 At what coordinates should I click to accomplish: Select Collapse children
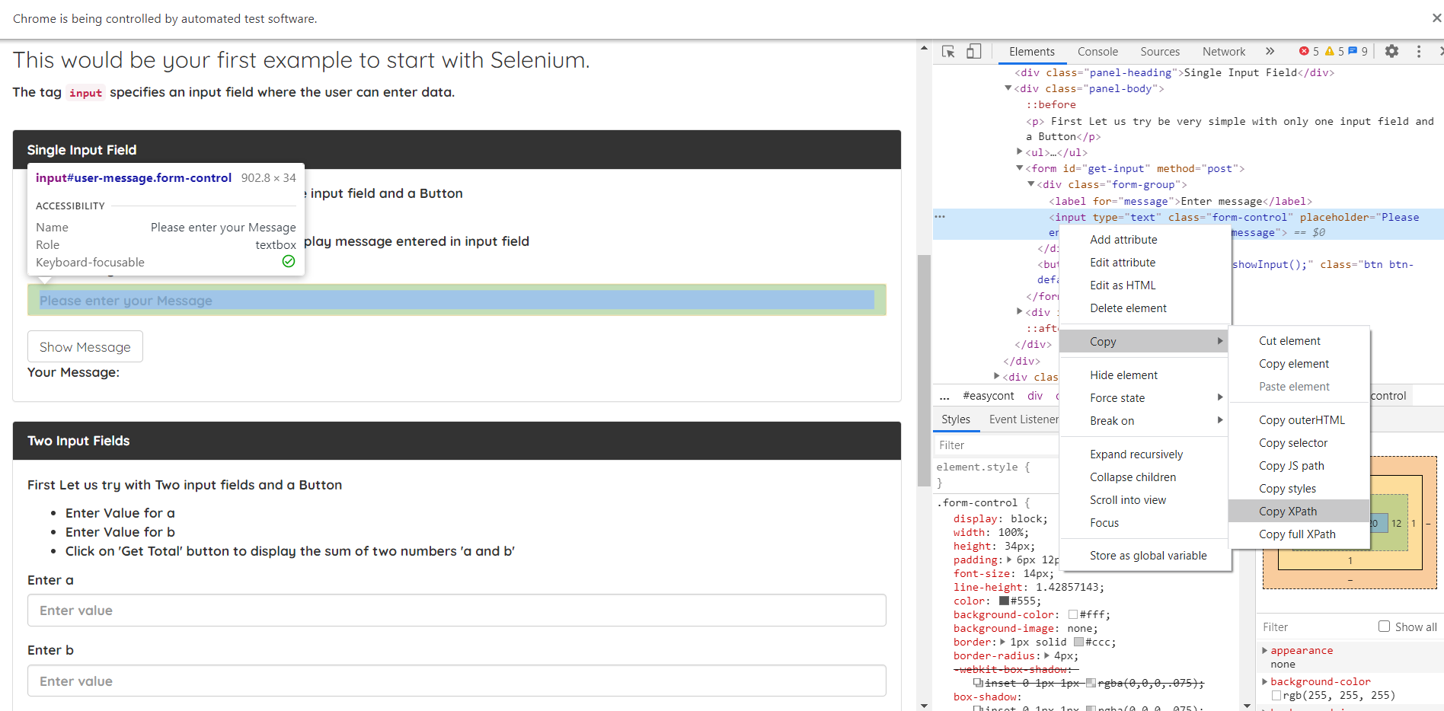pos(1144,477)
